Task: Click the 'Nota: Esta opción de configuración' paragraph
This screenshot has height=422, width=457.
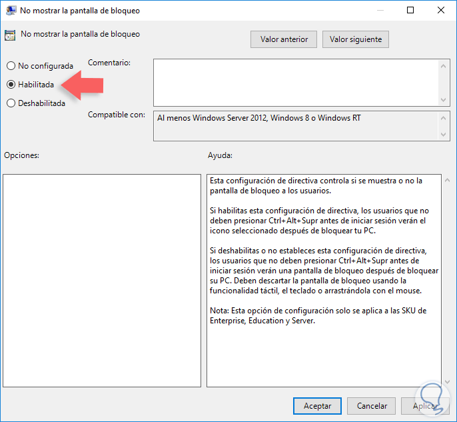Action: [x=318, y=315]
